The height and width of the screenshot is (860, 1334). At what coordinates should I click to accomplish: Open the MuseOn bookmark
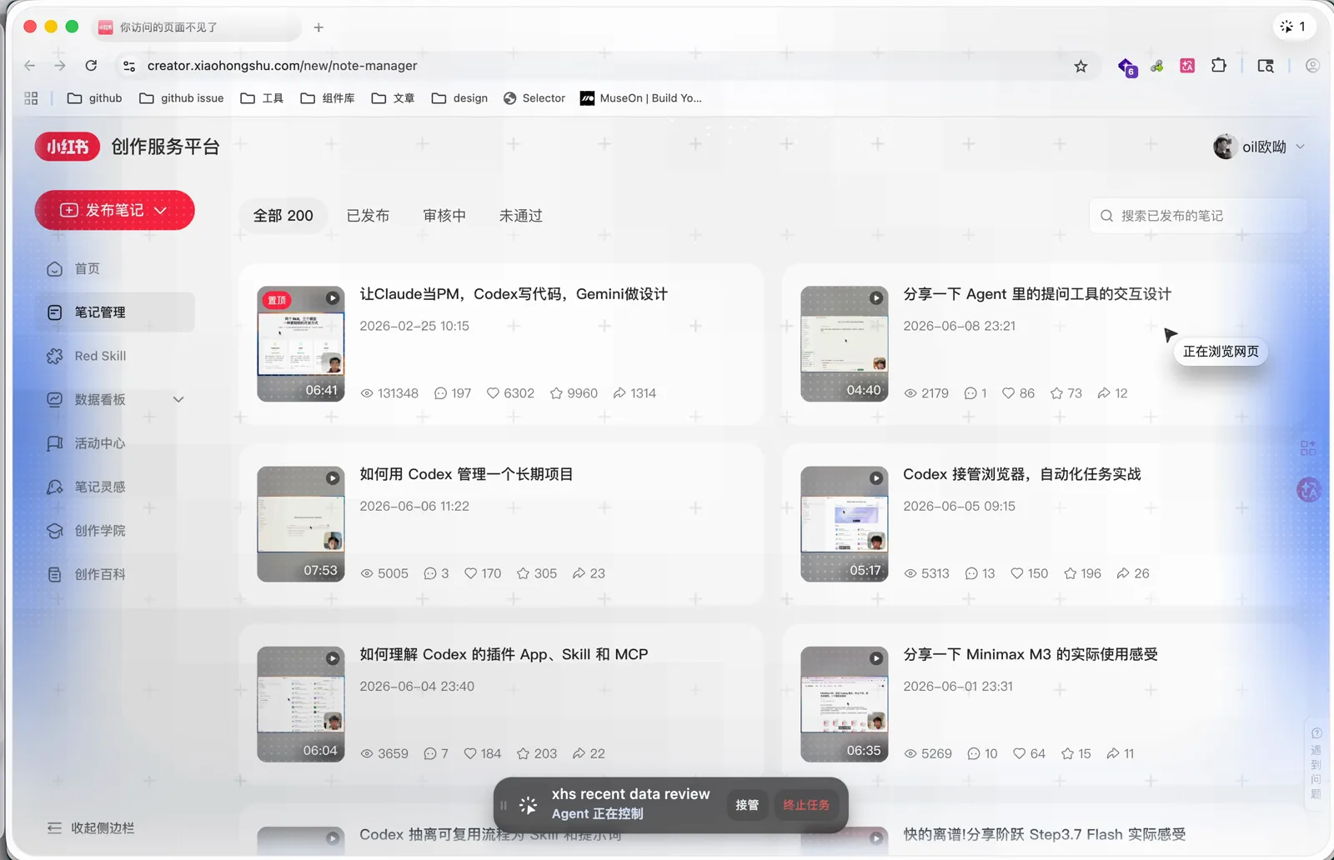pyautogui.click(x=641, y=98)
